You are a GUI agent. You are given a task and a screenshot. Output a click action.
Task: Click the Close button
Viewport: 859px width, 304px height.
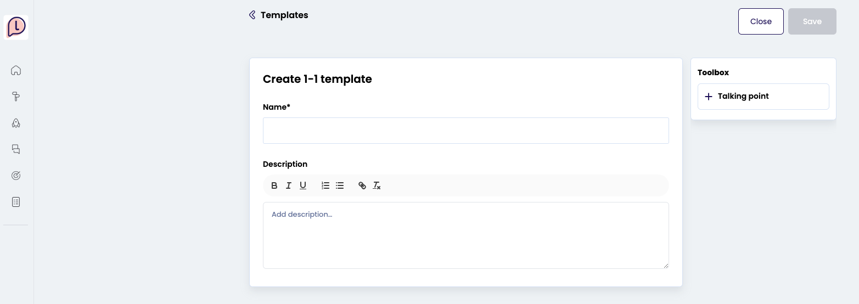tap(761, 21)
